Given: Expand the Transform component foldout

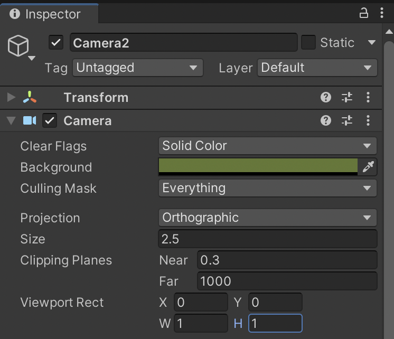Looking at the screenshot, I should coord(11,98).
